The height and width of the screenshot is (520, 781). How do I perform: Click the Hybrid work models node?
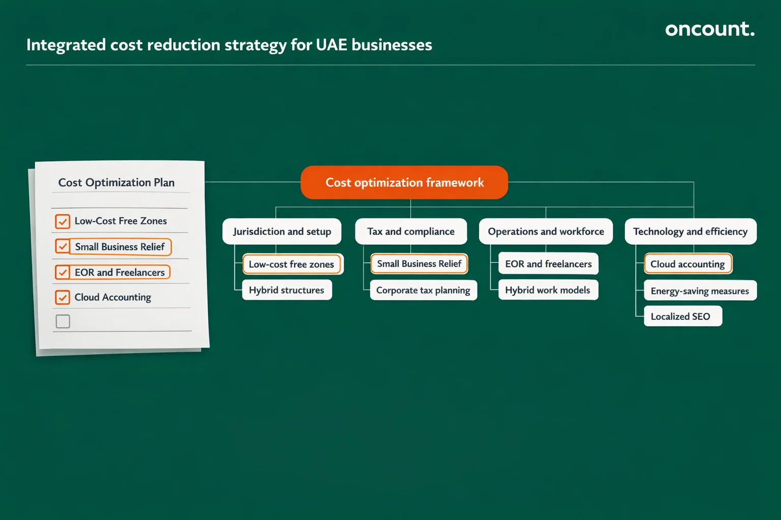548,290
